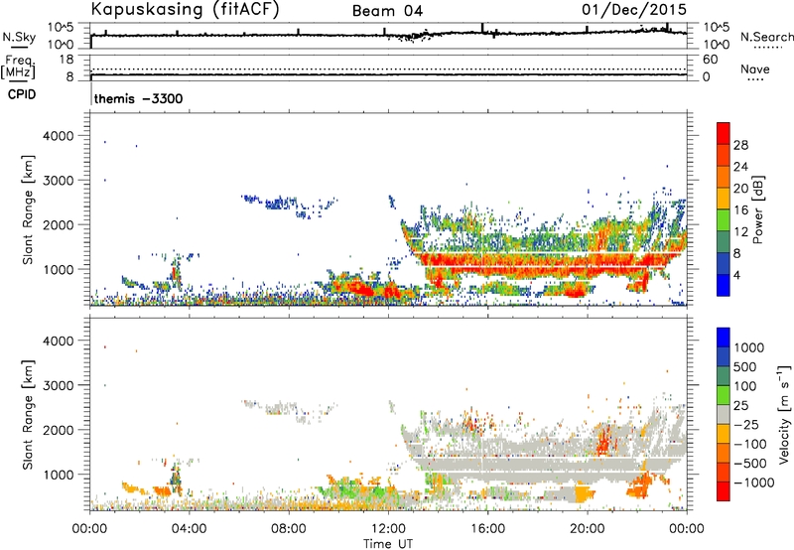Select the -25 label on velocity color bar
The height and width of the screenshot is (550, 794).
click(745, 425)
